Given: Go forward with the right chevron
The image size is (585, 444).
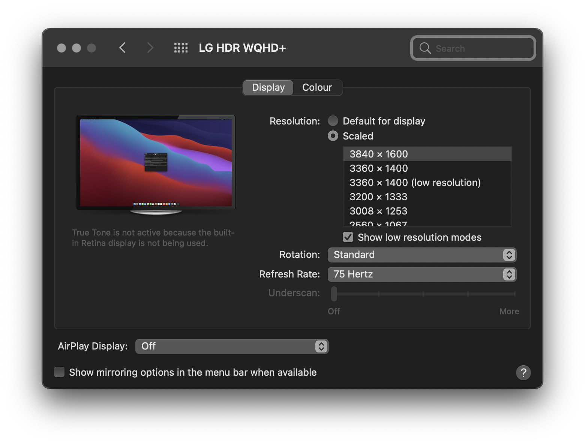Looking at the screenshot, I should pyautogui.click(x=150, y=48).
